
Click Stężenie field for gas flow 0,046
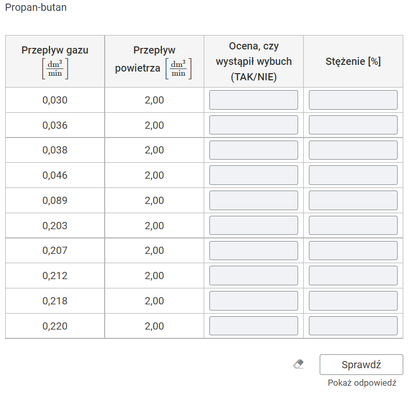(353, 175)
